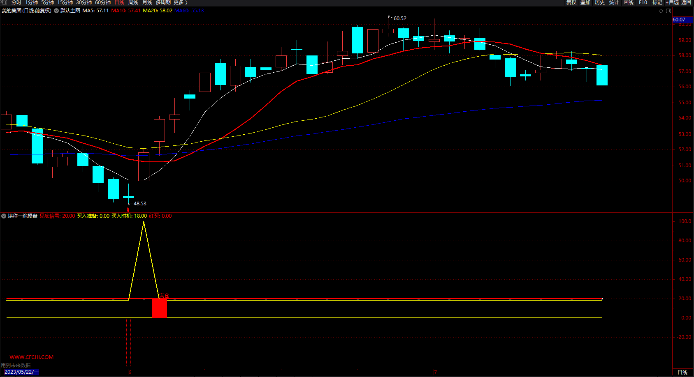
Task: Open the 多周期 multi-period view
Action: coord(163,2)
